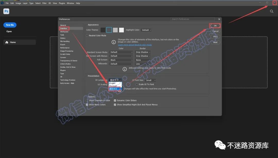Select File Handling preferences category

point(65,41)
